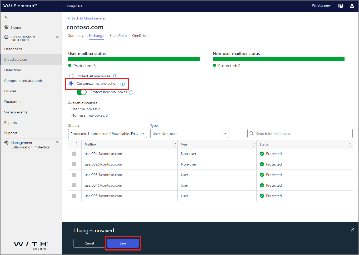Check the box for user001@contoso.com
Viewport: 359px width, 255px height.
(x=74, y=154)
